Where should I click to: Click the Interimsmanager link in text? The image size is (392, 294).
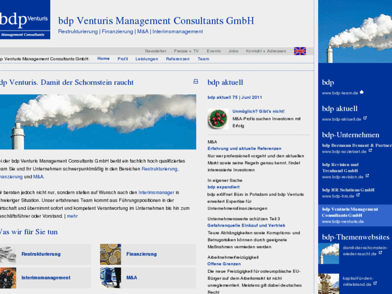[156, 193]
